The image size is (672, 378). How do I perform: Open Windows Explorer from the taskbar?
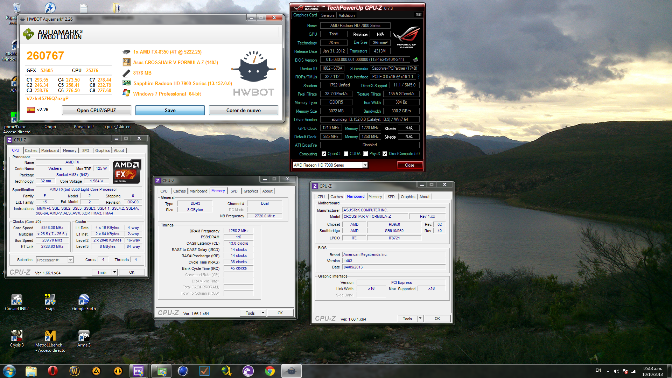pos(31,371)
